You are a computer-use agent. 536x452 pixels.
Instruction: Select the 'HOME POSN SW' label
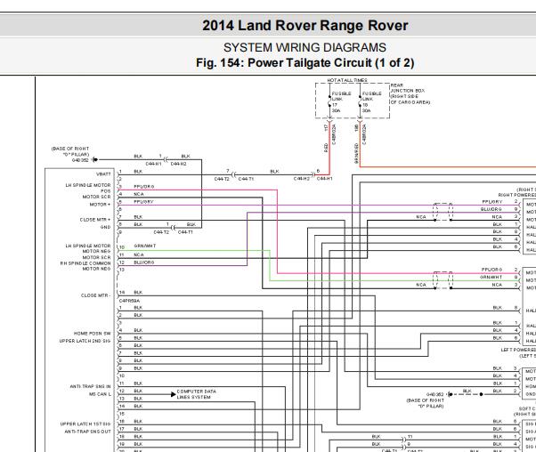[93, 334]
